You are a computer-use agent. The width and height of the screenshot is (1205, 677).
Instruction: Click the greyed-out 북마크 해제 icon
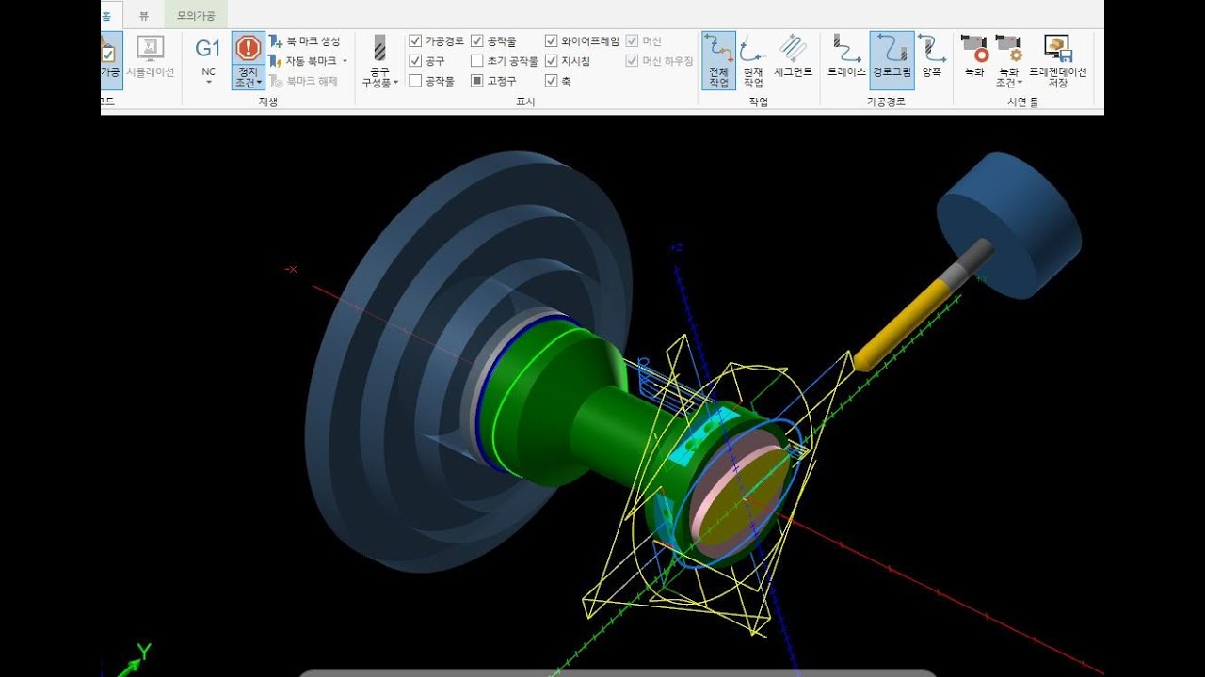[x=276, y=81]
